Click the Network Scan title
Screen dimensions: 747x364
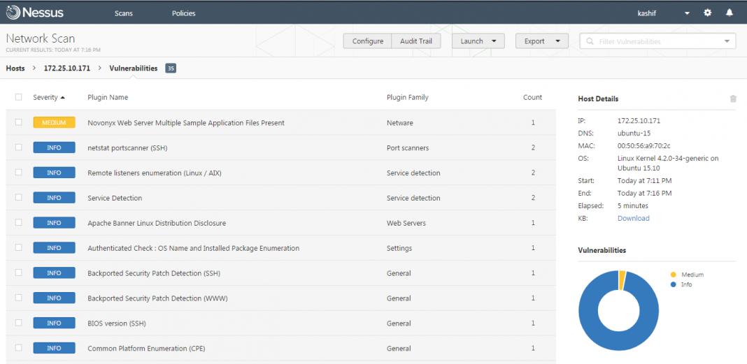click(41, 38)
